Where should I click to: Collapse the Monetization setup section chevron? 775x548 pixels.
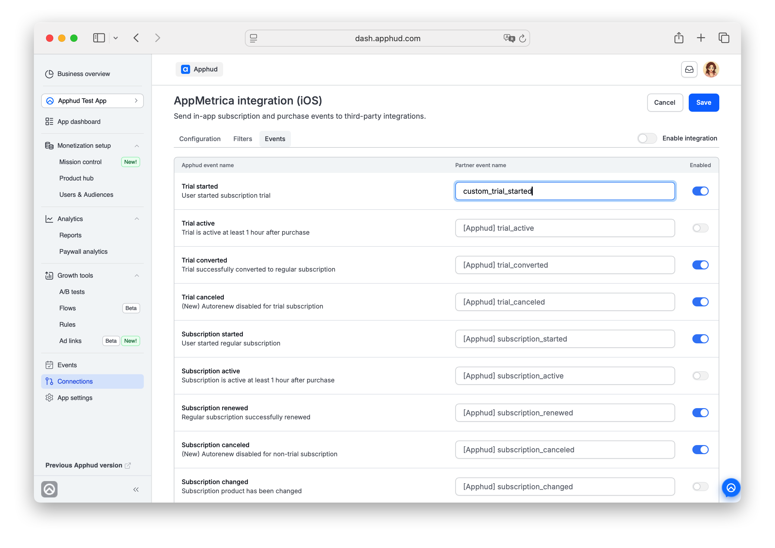coord(137,146)
